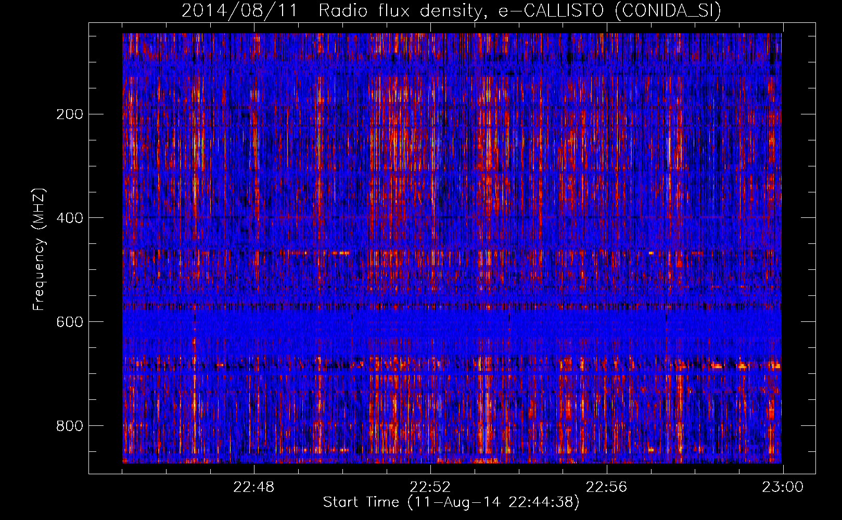
Task: Click the 23:00 time tick label
Action: coord(783,487)
